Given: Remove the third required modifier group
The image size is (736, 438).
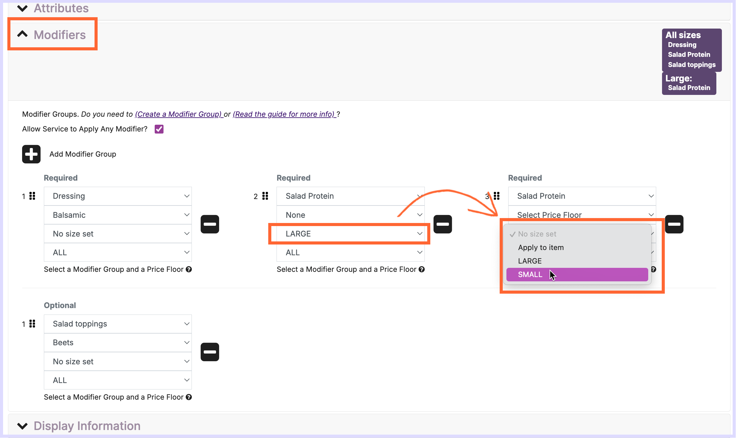Looking at the screenshot, I should [x=674, y=224].
